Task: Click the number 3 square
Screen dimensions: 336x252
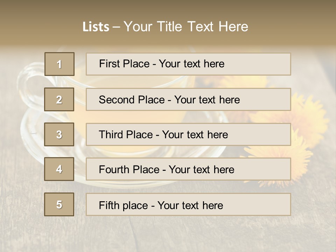Action: pyautogui.click(x=59, y=134)
